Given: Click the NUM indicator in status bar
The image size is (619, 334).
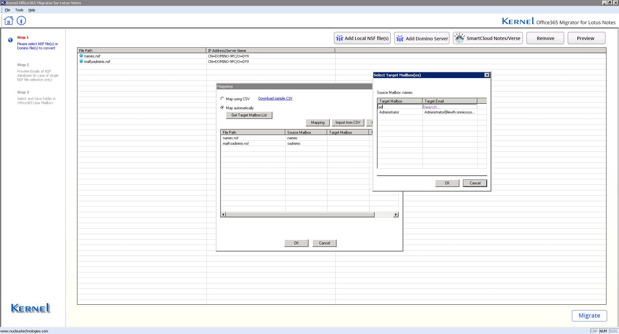Looking at the screenshot, I should pyautogui.click(x=603, y=331).
